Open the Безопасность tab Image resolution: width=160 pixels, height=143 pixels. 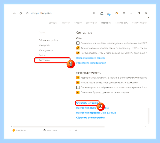(x=122, y=23)
